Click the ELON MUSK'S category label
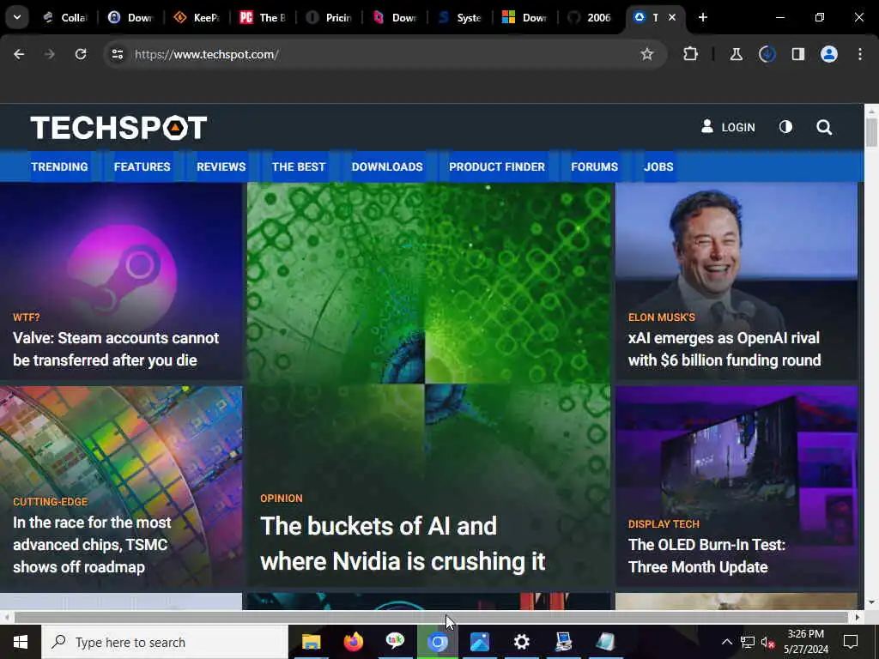The height and width of the screenshot is (659, 879). 662,317
